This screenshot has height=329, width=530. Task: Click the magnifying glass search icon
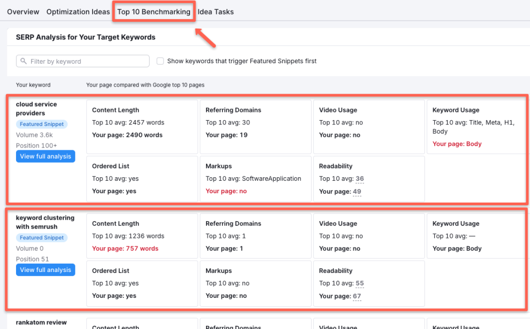pyautogui.click(x=24, y=61)
